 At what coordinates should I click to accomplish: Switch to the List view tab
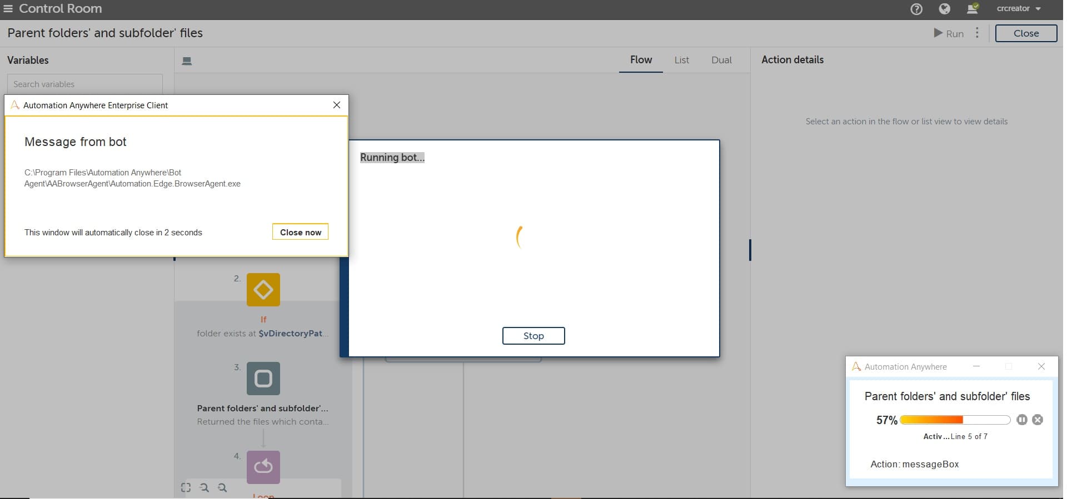(x=682, y=60)
